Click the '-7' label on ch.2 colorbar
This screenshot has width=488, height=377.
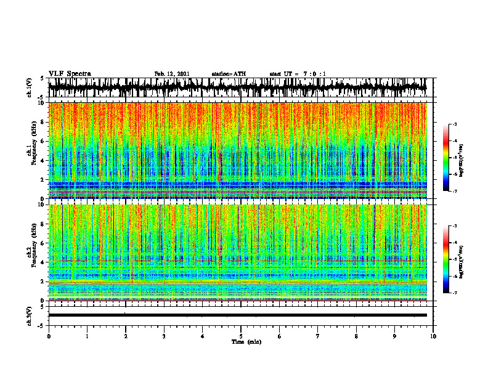click(x=455, y=293)
